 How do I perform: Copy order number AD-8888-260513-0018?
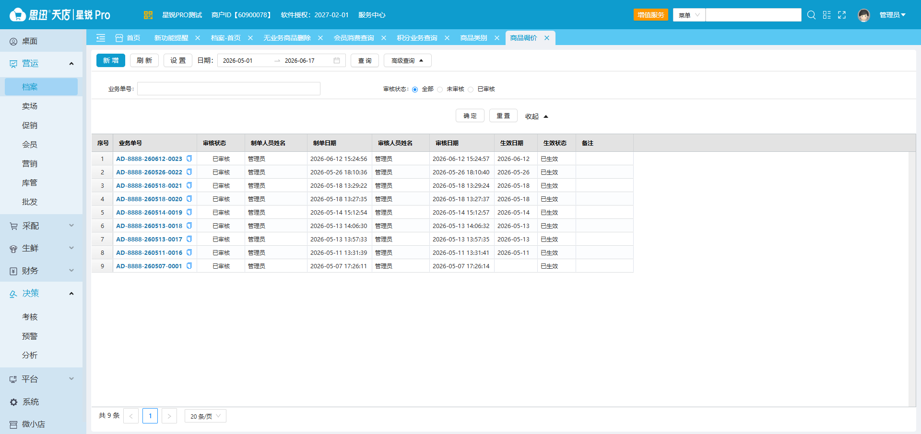189,226
